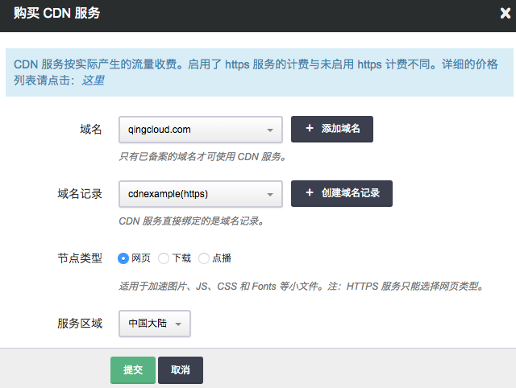Screen dimensions: 516x388
Task: Click the arrow on the qingcloud.com dropdown
Action: (x=269, y=129)
